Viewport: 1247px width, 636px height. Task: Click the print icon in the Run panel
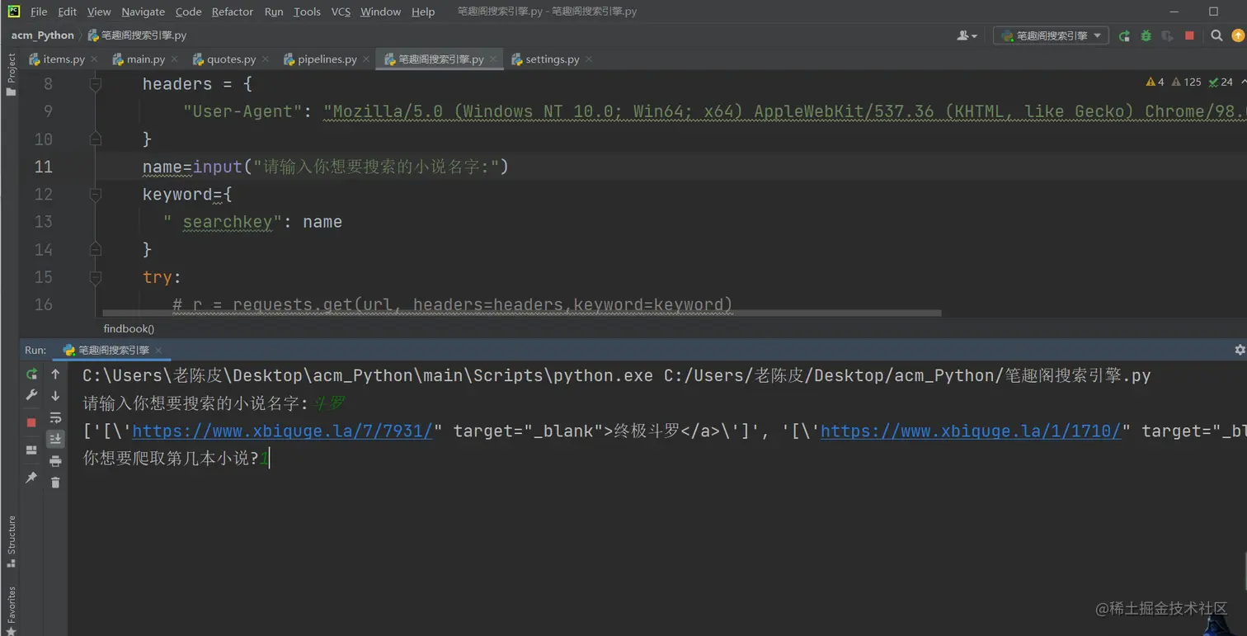coord(55,461)
